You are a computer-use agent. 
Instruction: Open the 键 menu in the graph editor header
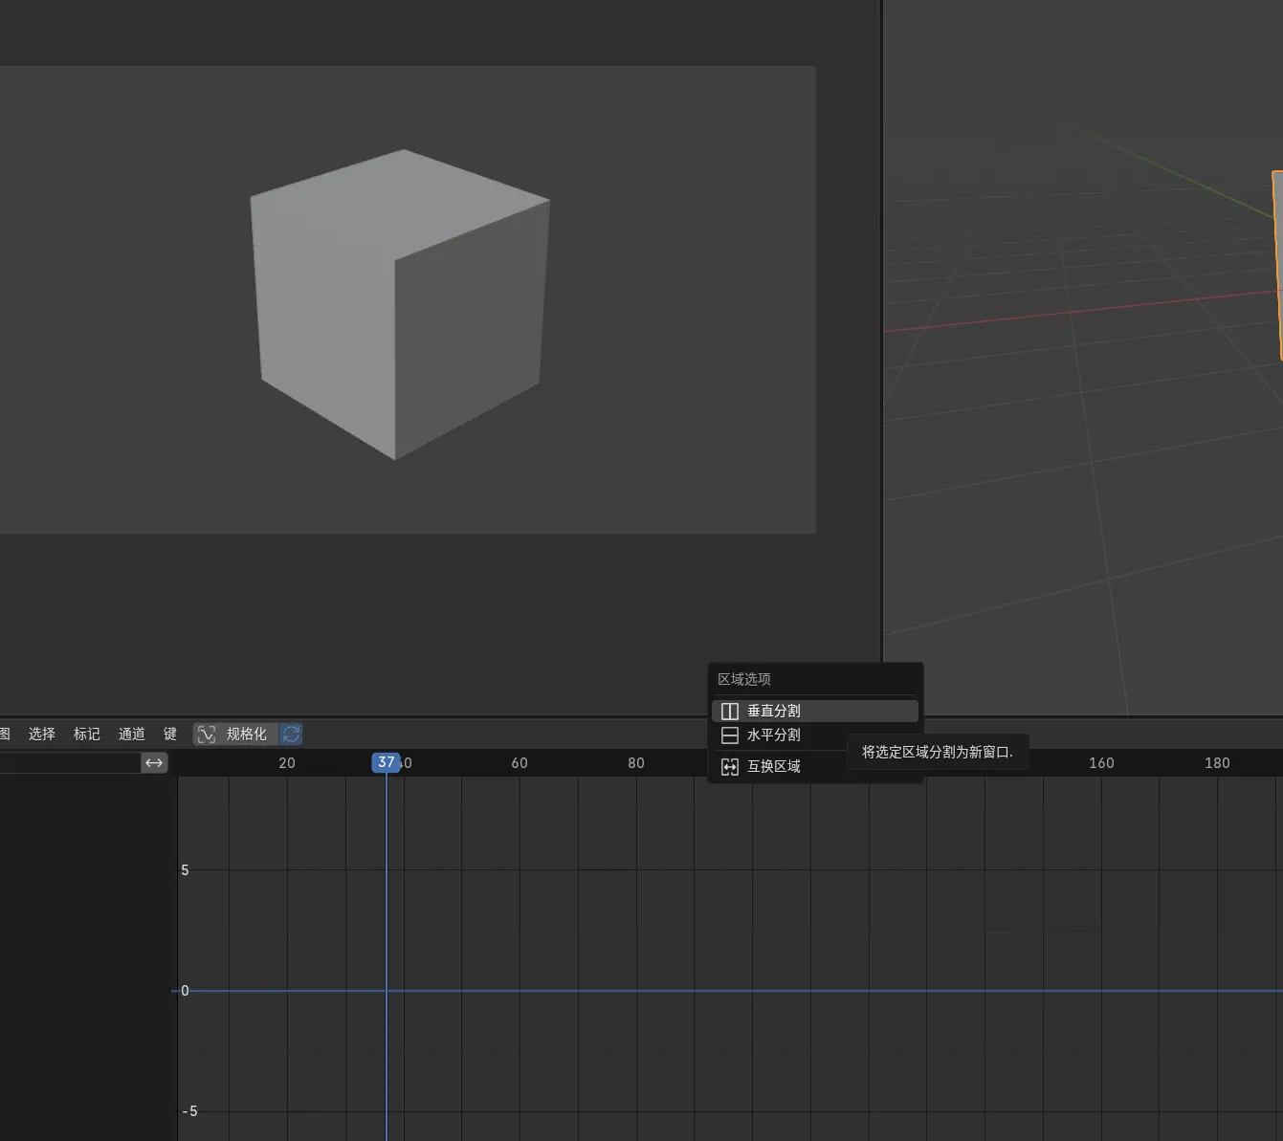point(170,734)
